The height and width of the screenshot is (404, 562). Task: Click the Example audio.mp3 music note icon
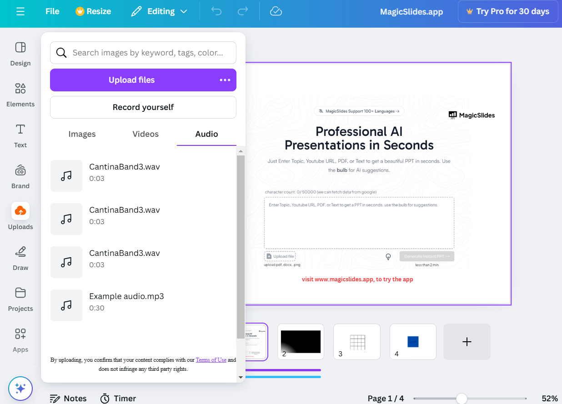(x=66, y=305)
